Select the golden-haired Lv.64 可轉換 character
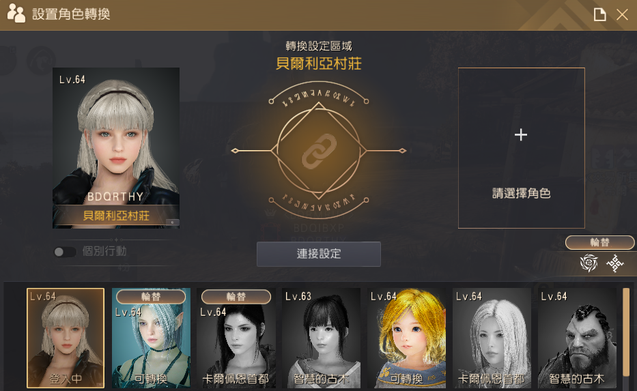 [406, 338]
